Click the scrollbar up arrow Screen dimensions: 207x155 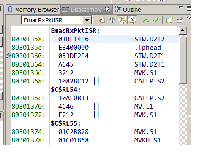click(183, 30)
